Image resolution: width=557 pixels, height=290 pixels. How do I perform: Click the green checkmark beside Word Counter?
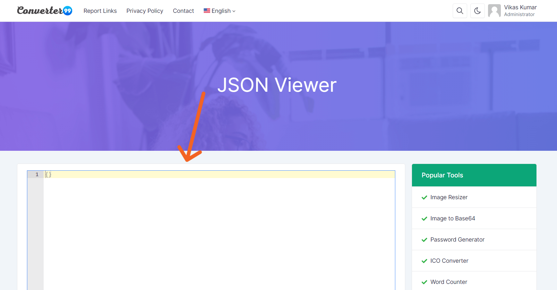point(424,282)
